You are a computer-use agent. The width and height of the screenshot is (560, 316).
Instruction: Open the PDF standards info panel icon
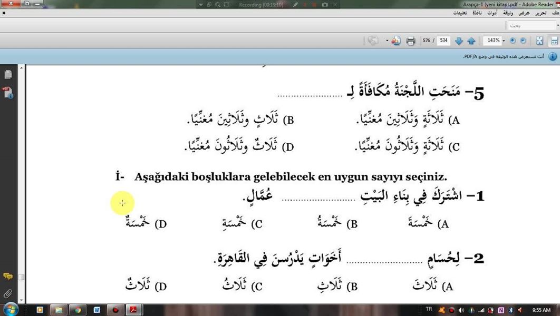(8, 92)
